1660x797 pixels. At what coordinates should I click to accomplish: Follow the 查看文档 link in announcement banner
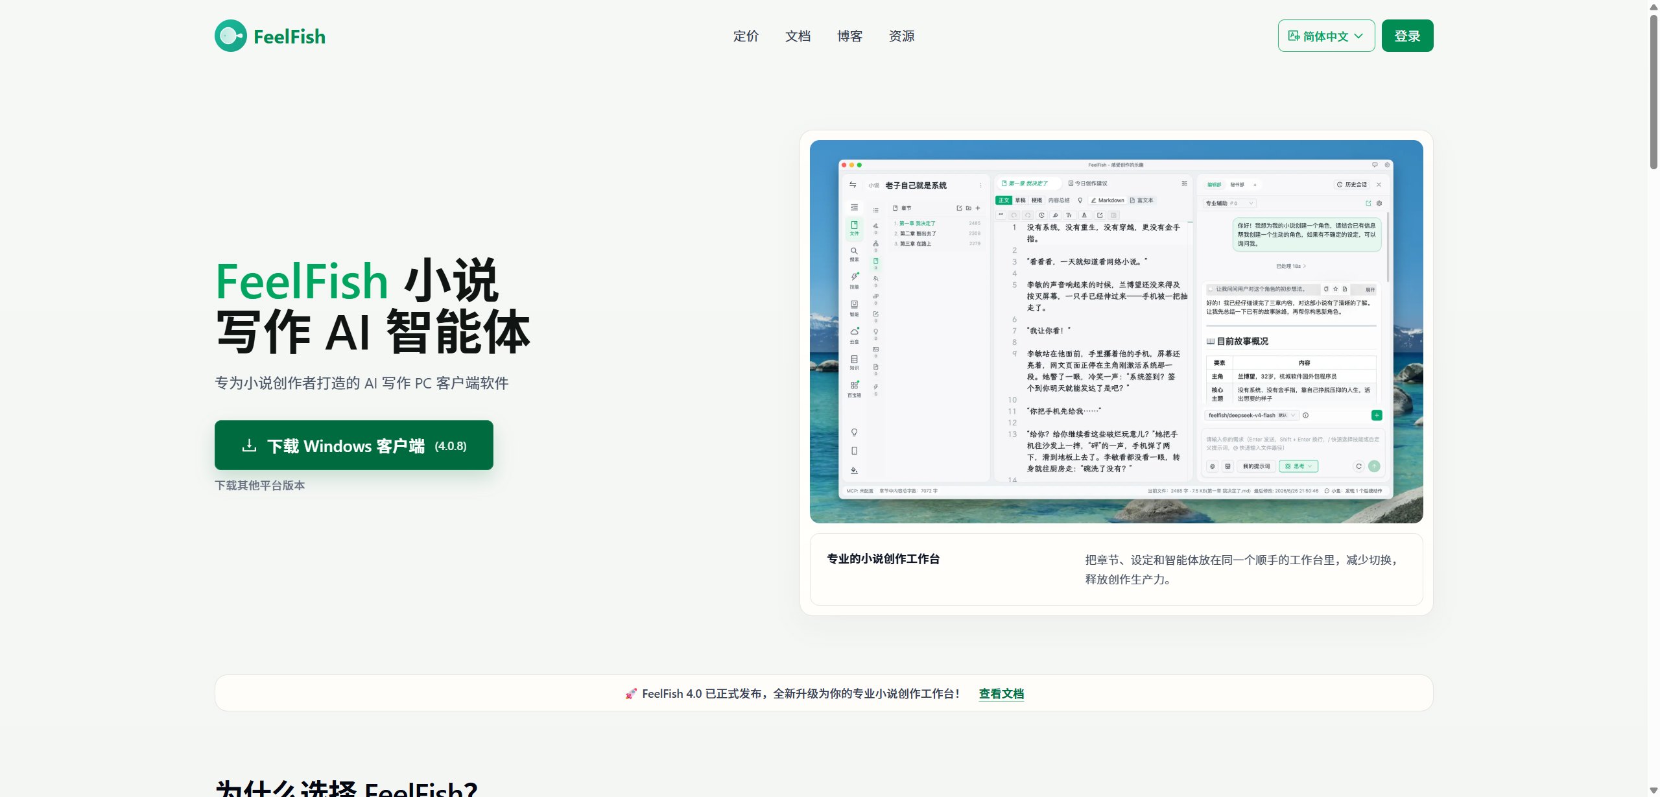pos(1001,693)
